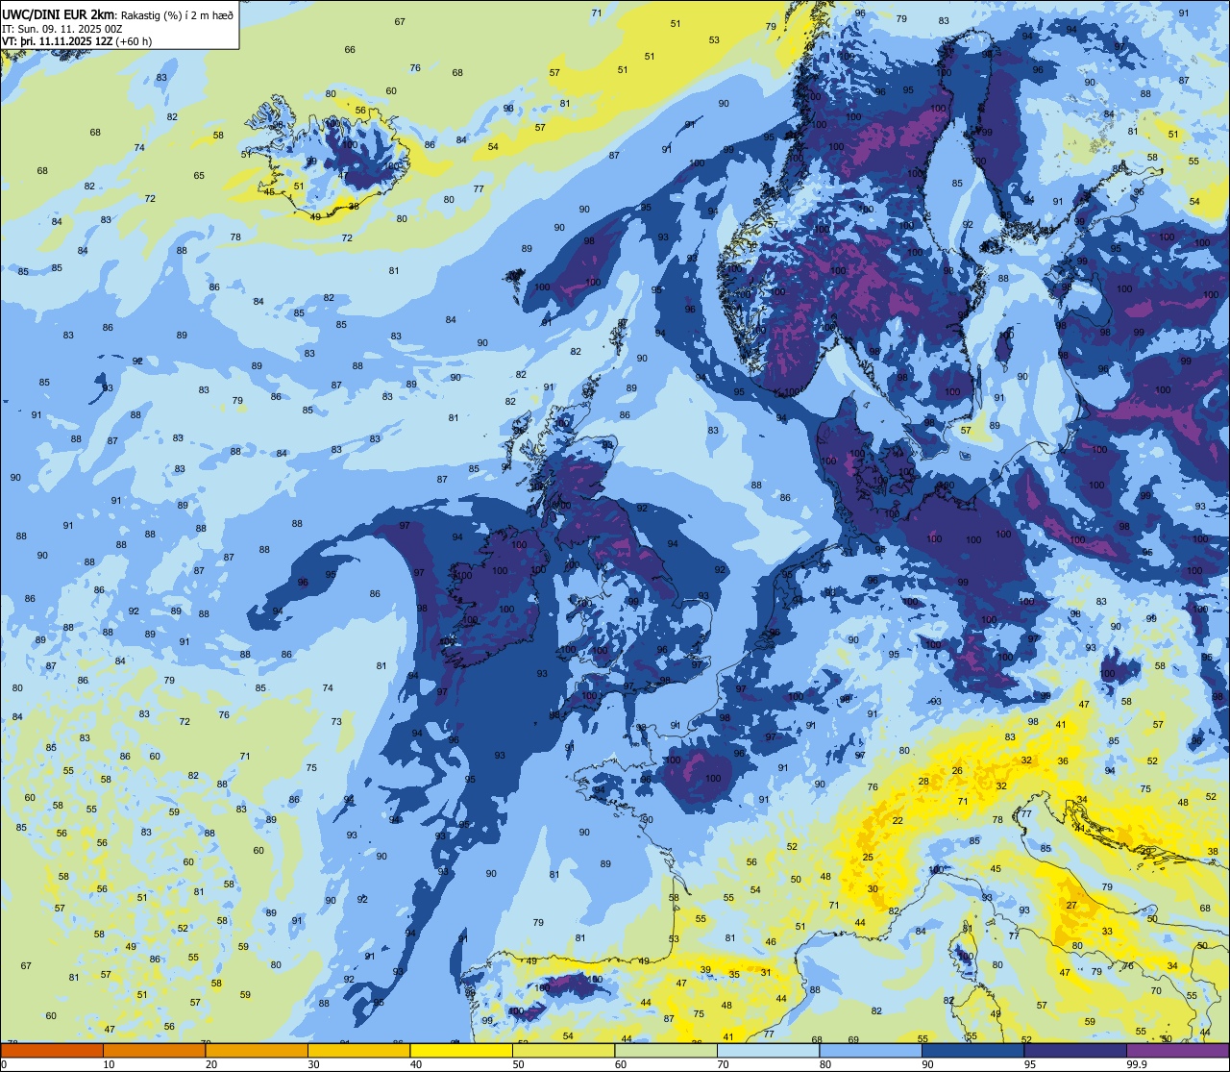The image size is (1230, 1072).
Task: Click the bright yellow 40–50 legend segment
Action: tap(461, 1051)
